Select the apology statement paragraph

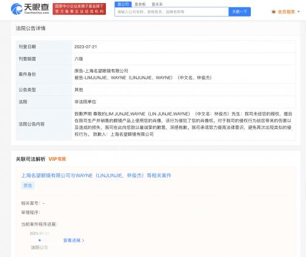[183, 124]
